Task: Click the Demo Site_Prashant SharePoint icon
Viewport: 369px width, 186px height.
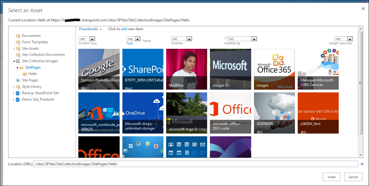Action: tap(18, 99)
